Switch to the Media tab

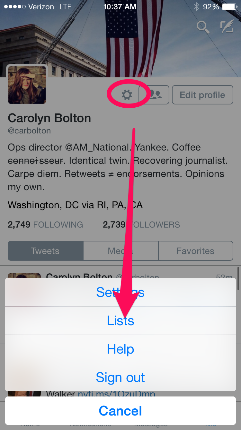point(121,251)
